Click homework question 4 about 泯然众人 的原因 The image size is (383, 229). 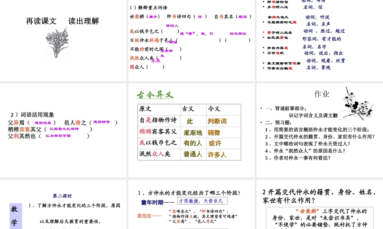click(x=305, y=151)
